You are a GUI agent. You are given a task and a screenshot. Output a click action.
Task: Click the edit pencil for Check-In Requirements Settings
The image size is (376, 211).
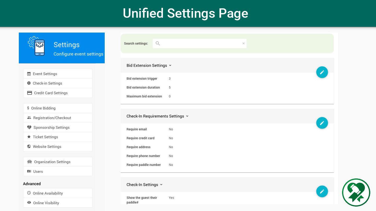[322, 123]
